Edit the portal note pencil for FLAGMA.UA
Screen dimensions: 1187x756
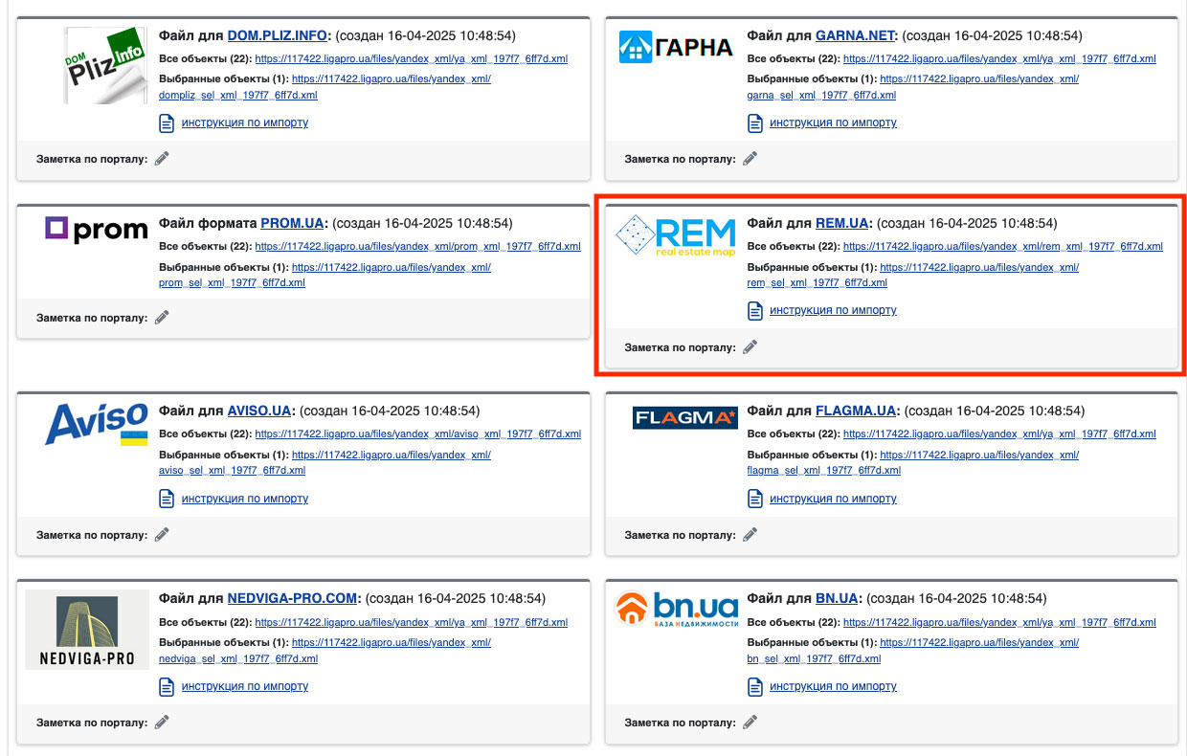point(750,535)
